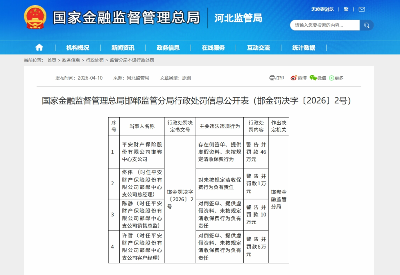Click the 存在倒签单 violation cell
The height and width of the screenshot is (275, 400).
pos(220,152)
